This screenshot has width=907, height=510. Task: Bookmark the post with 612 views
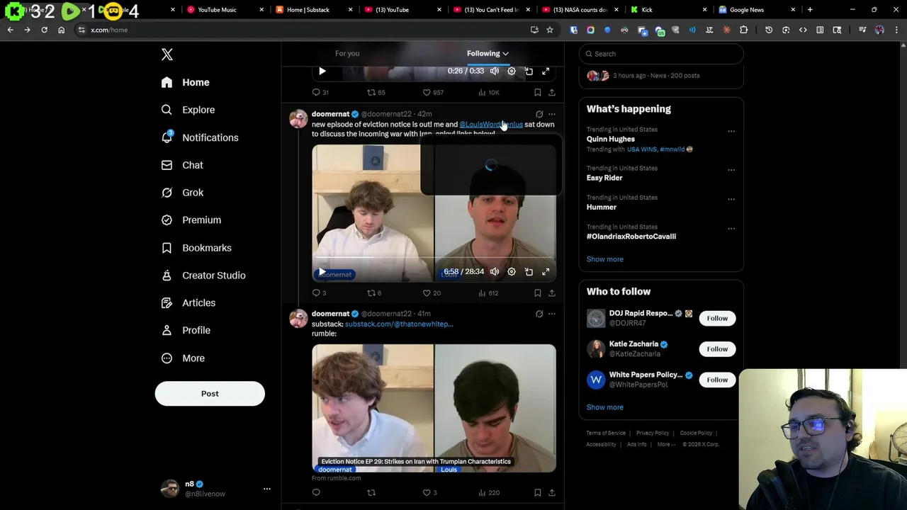pyautogui.click(x=538, y=293)
